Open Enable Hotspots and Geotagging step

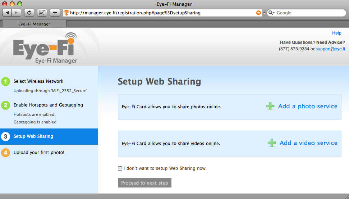[48, 105]
